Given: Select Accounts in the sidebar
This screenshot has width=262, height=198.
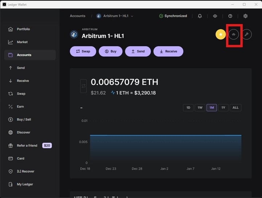Looking at the screenshot, I should tap(30, 55).
